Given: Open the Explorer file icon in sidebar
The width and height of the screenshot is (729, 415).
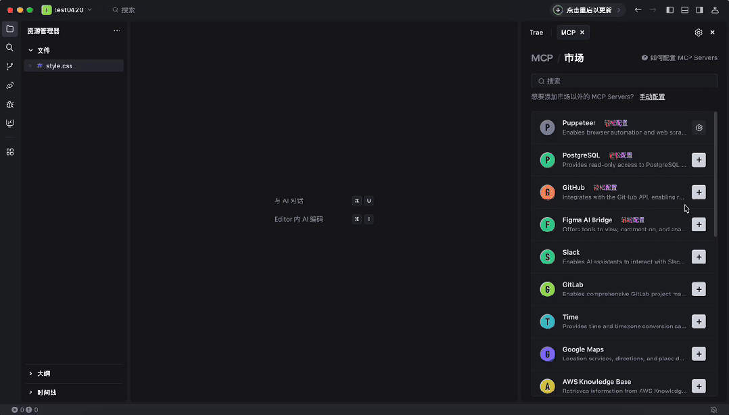Looking at the screenshot, I should coord(9,29).
